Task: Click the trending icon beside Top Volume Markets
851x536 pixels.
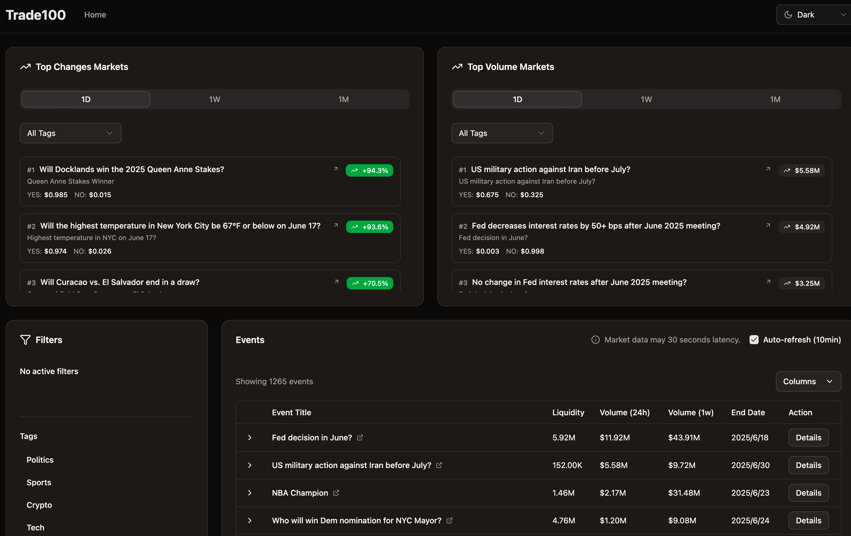Action: pos(457,66)
